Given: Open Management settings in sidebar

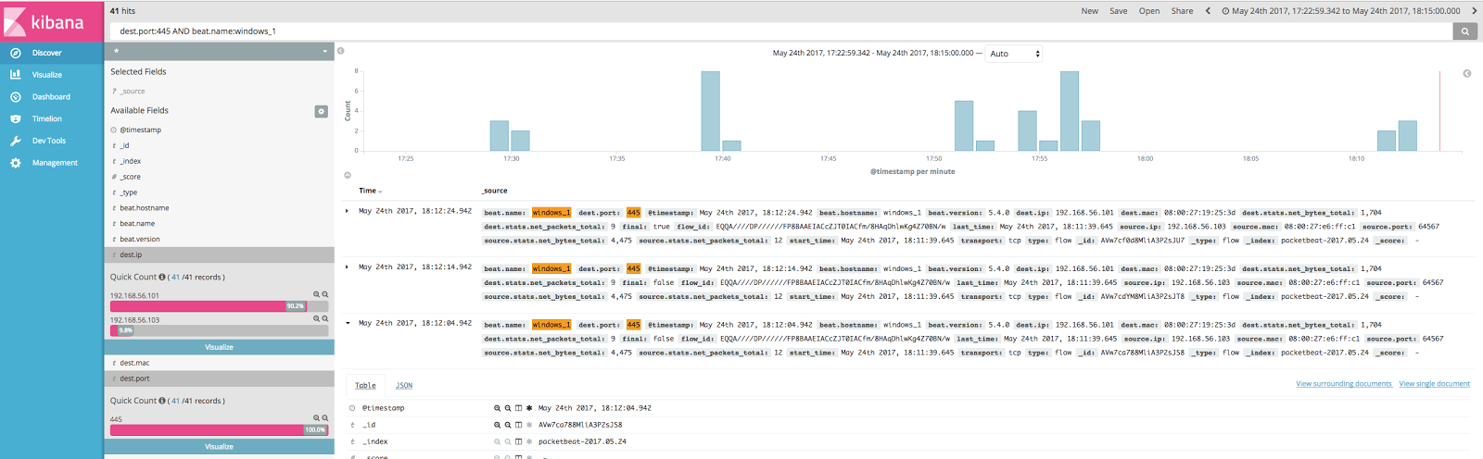Looking at the screenshot, I should click(x=55, y=163).
